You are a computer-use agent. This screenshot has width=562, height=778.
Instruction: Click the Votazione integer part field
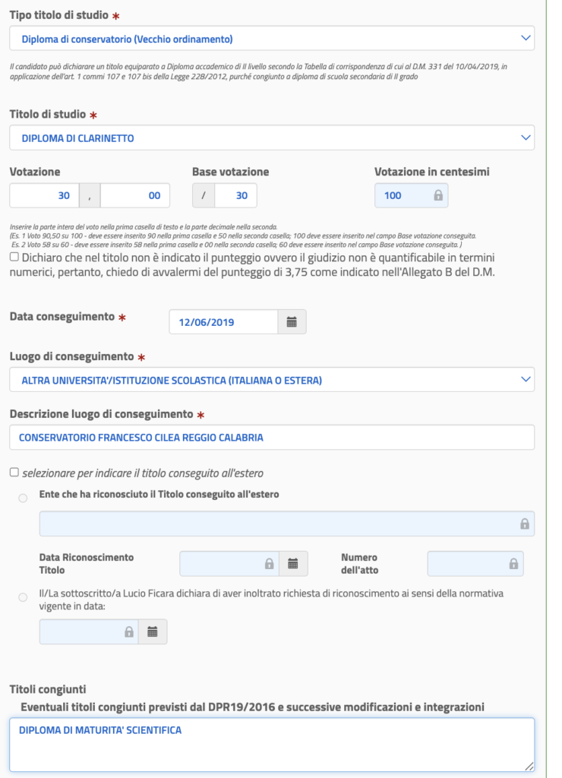click(43, 195)
